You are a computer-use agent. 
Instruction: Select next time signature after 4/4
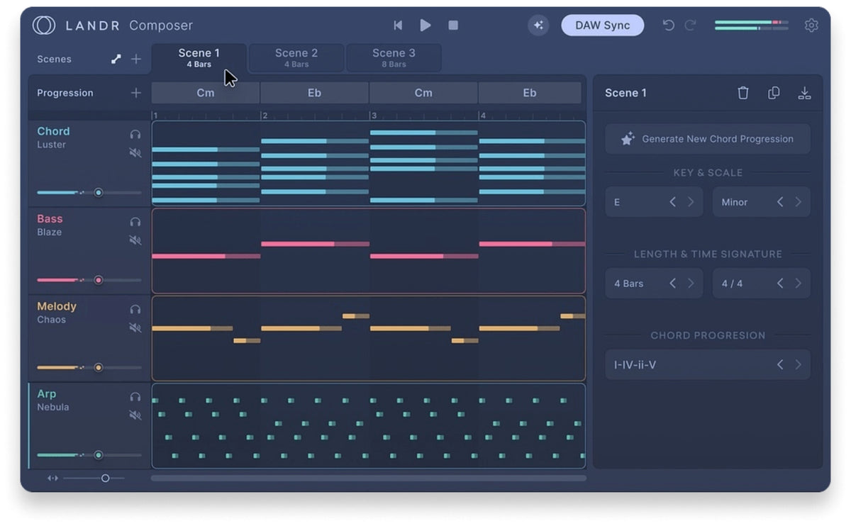(x=798, y=284)
